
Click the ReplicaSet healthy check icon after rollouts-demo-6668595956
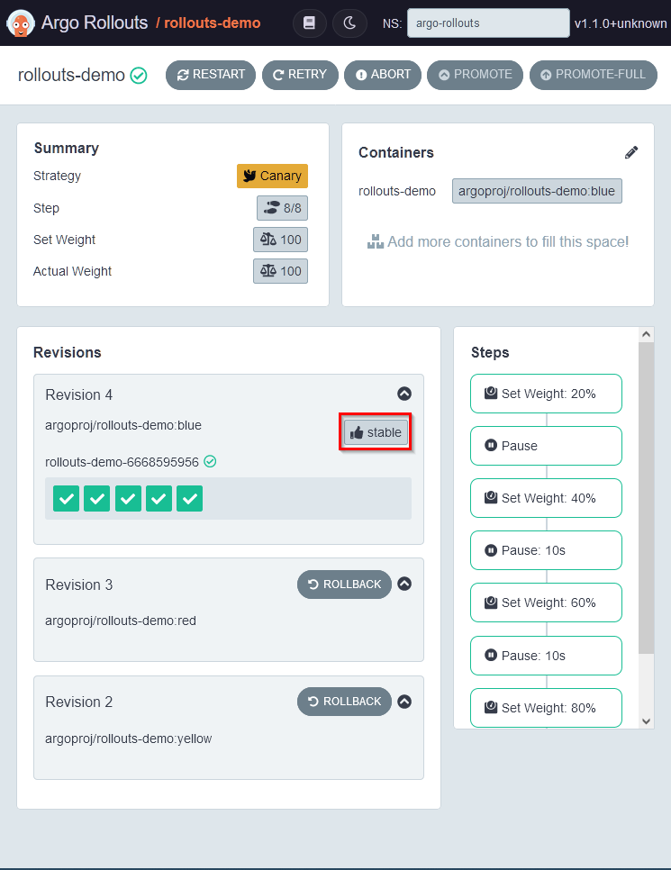coord(210,461)
